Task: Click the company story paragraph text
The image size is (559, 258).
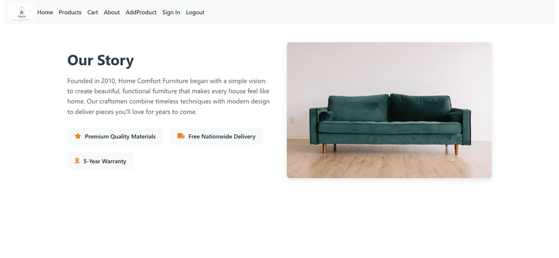Action: (169, 96)
